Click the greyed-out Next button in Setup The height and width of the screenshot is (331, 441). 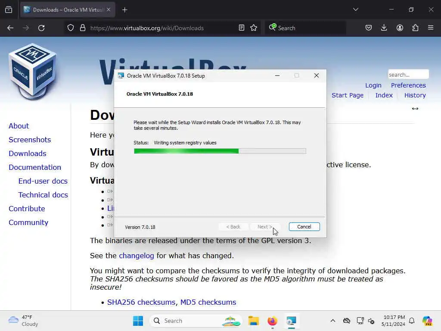(265, 227)
